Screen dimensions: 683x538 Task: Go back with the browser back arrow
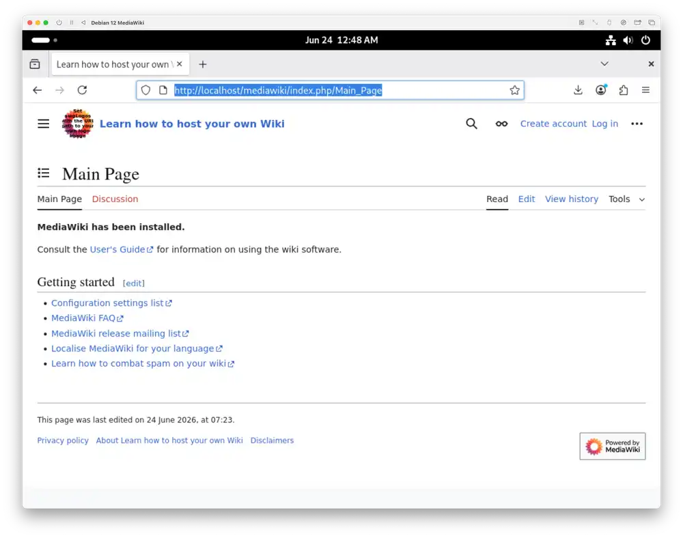[x=38, y=90]
